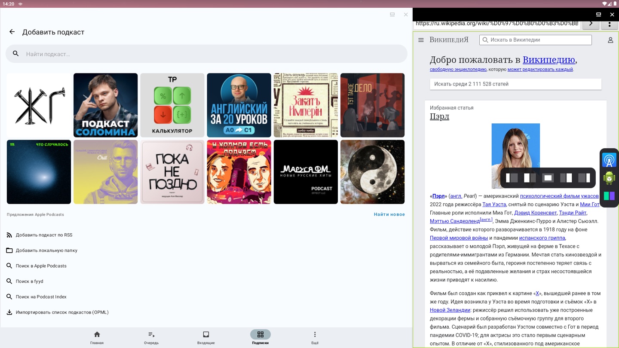Open the browser three-dot menu
The image size is (619, 348).
610,24
